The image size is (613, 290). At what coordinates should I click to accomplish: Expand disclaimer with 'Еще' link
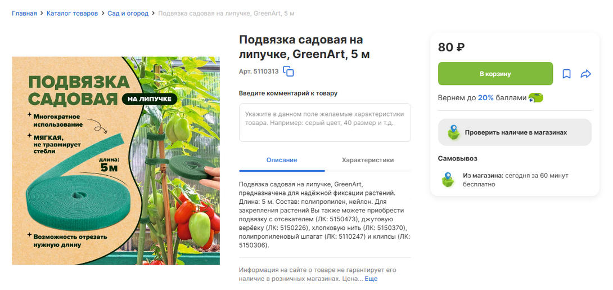point(371,279)
